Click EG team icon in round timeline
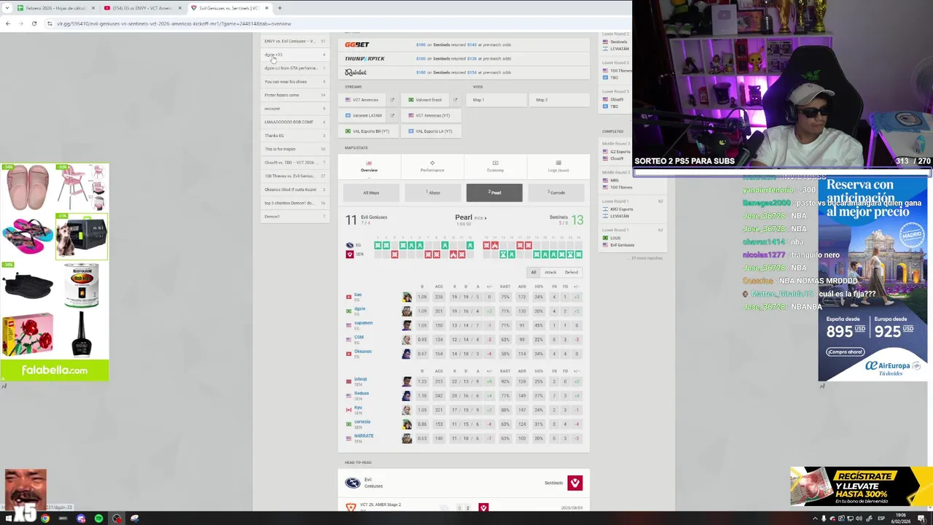 [350, 245]
